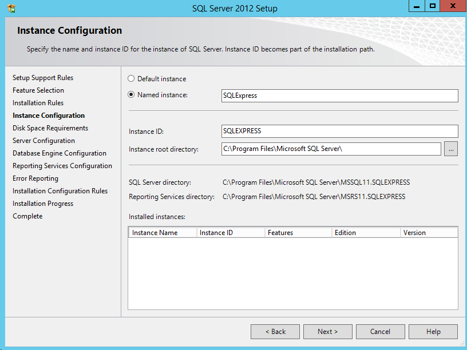Click the Edition column header
467x350 pixels.
point(365,233)
